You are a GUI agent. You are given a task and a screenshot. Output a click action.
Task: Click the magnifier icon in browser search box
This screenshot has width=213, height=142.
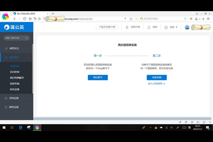[x=185, y=19]
